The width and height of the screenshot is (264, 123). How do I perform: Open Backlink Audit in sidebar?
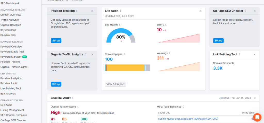9,83
